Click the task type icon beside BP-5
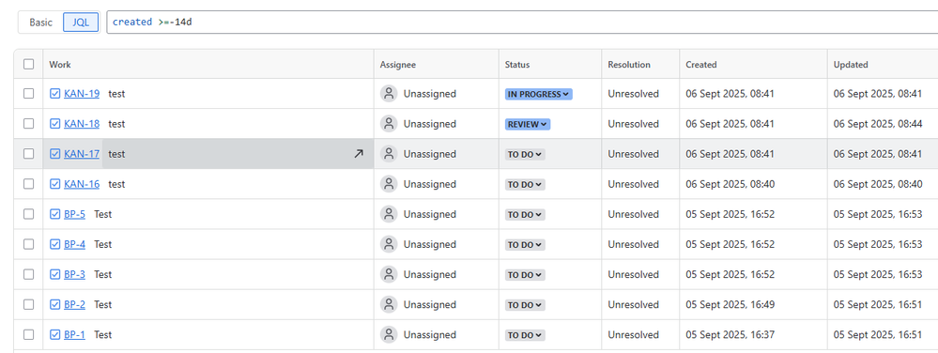The width and height of the screenshot is (938, 353). coord(55,214)
